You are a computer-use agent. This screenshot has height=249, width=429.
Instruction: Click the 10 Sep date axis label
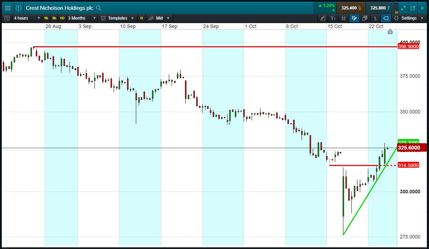[x=128, y=26]
